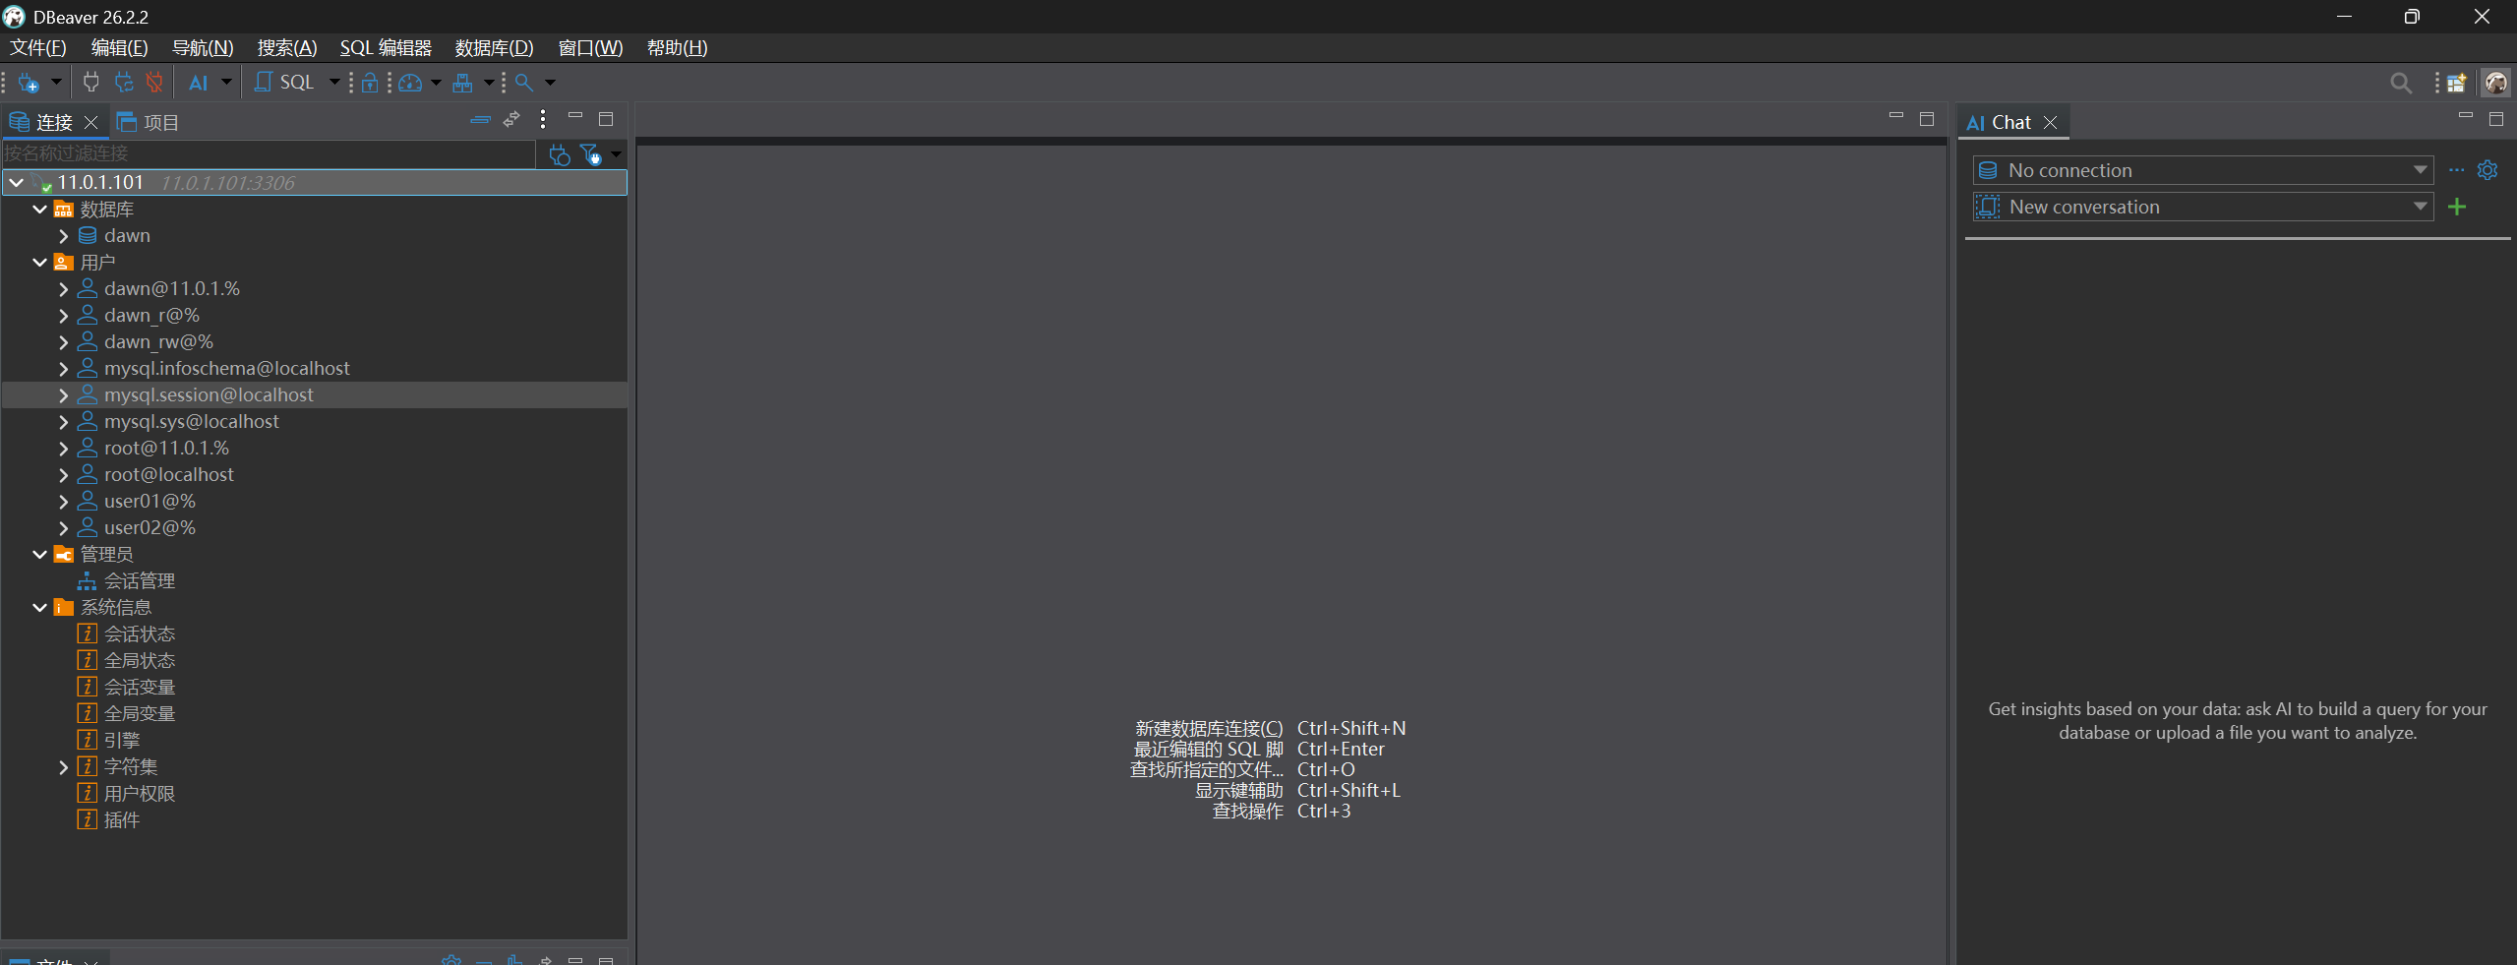Click the gray global search magnifier
Viewport: 2517px width, 965px height.
click(2401, 84)
